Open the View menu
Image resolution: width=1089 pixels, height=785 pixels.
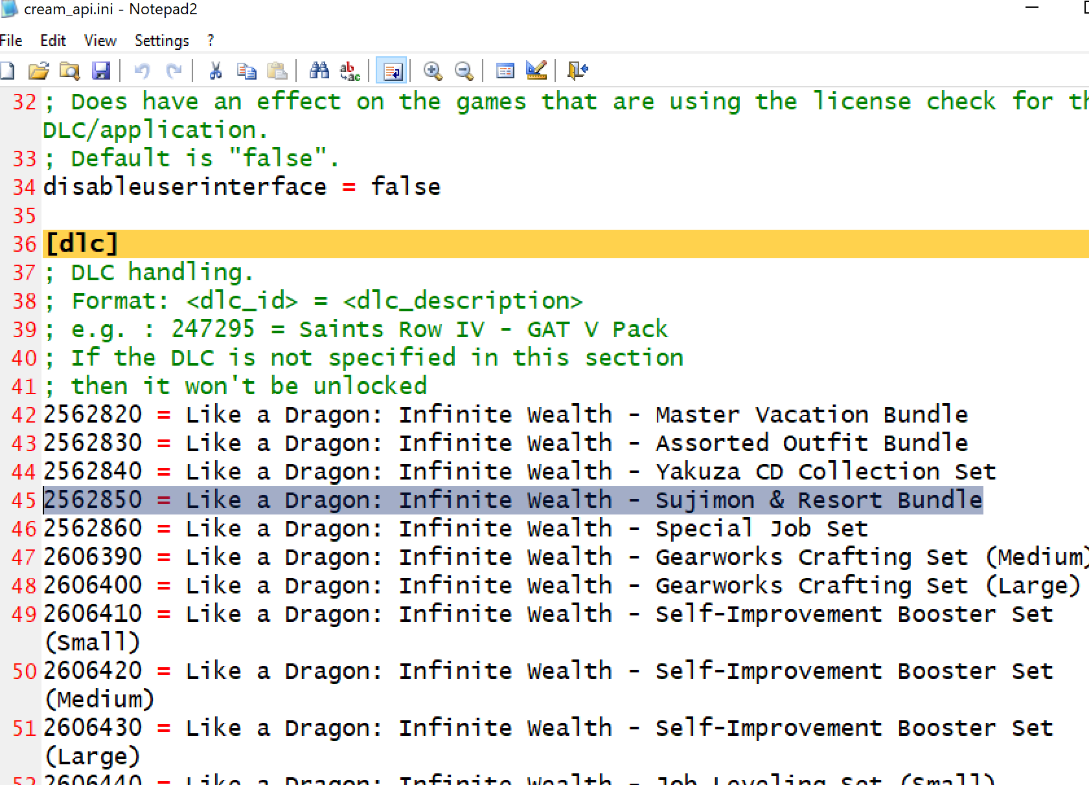(100, 41)
